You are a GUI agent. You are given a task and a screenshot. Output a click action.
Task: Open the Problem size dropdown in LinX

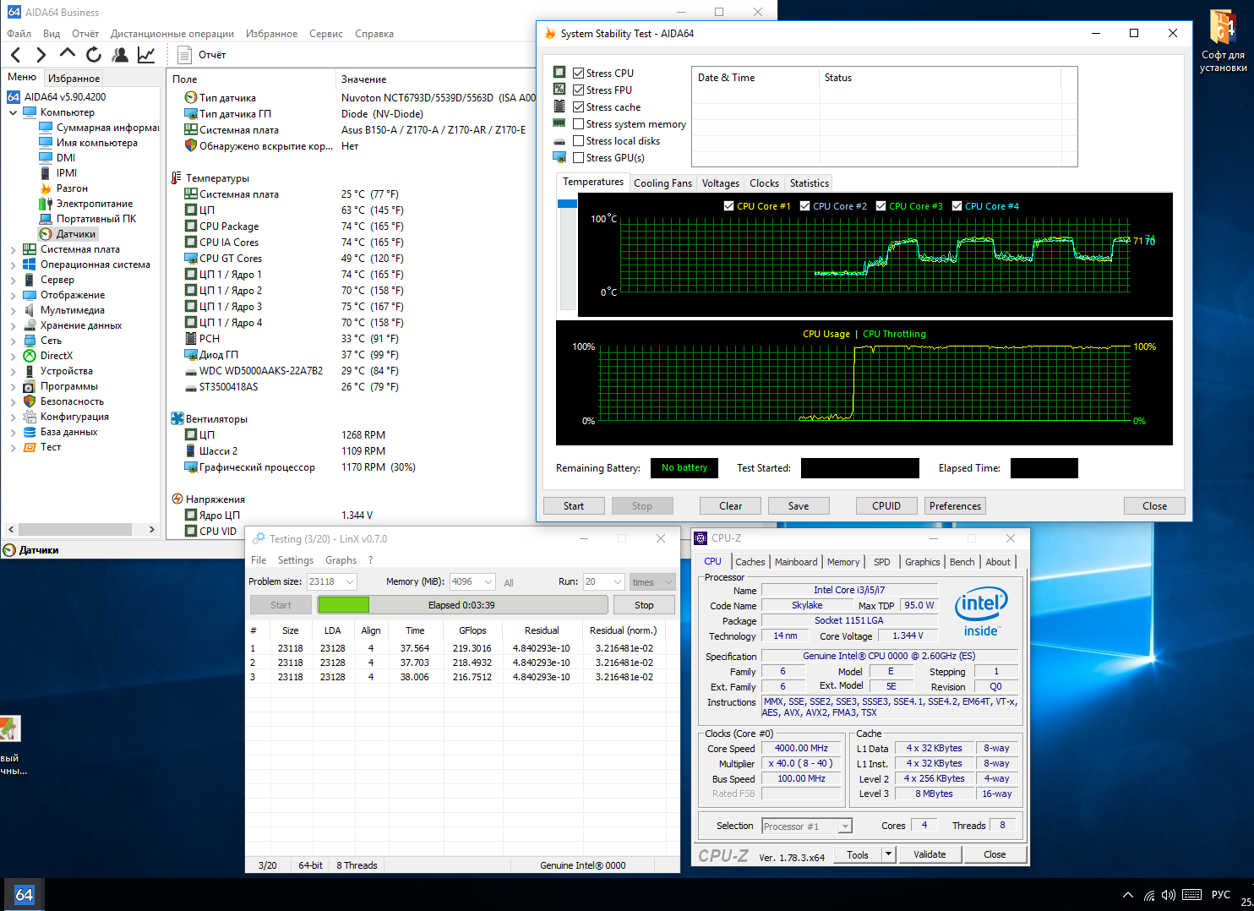click(x=349, y=582)
